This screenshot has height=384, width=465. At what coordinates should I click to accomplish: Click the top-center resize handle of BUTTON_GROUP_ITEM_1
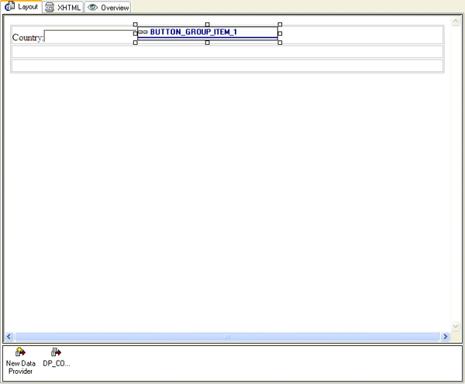coord(207,25)
